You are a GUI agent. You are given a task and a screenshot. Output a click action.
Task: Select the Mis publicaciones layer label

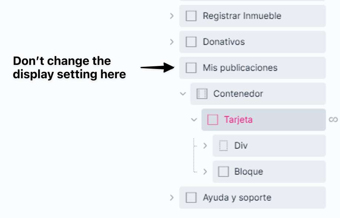(x=240, y=68)
